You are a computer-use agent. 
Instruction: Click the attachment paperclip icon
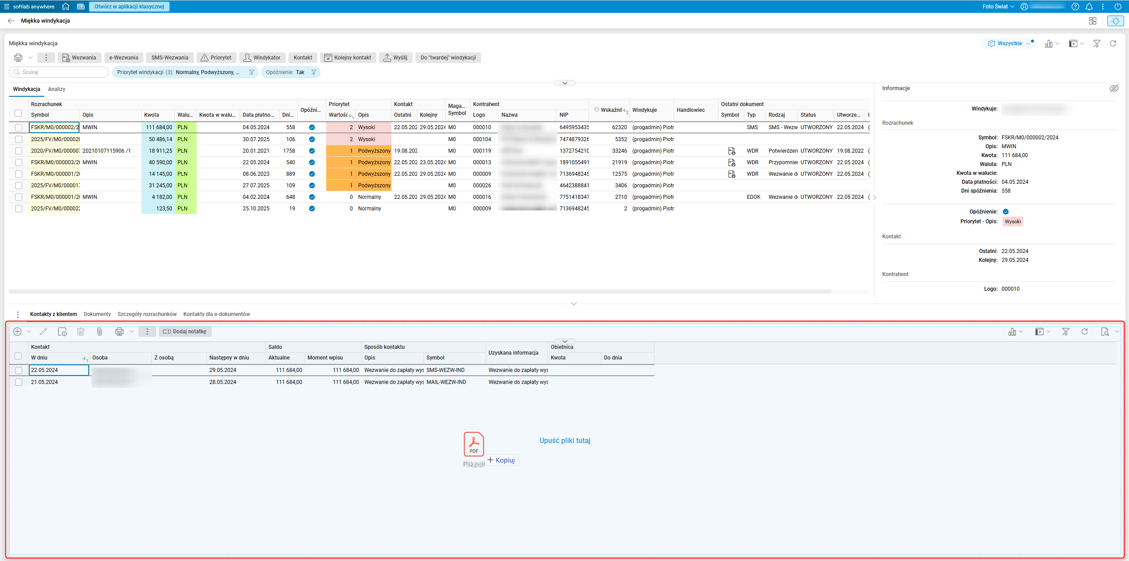coord(99,332)
